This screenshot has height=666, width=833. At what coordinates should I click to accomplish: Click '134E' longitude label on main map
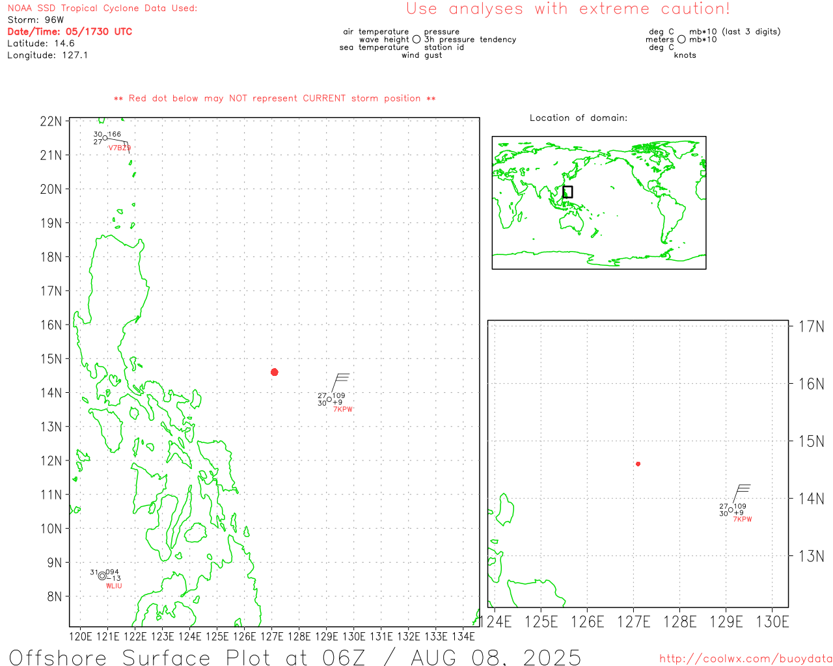pyautogui.click(x=463, y=636)
